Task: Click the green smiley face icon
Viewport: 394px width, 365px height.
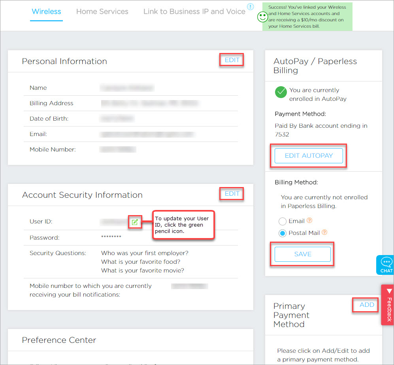Action: pyautogui.click(x=262, y=17)
